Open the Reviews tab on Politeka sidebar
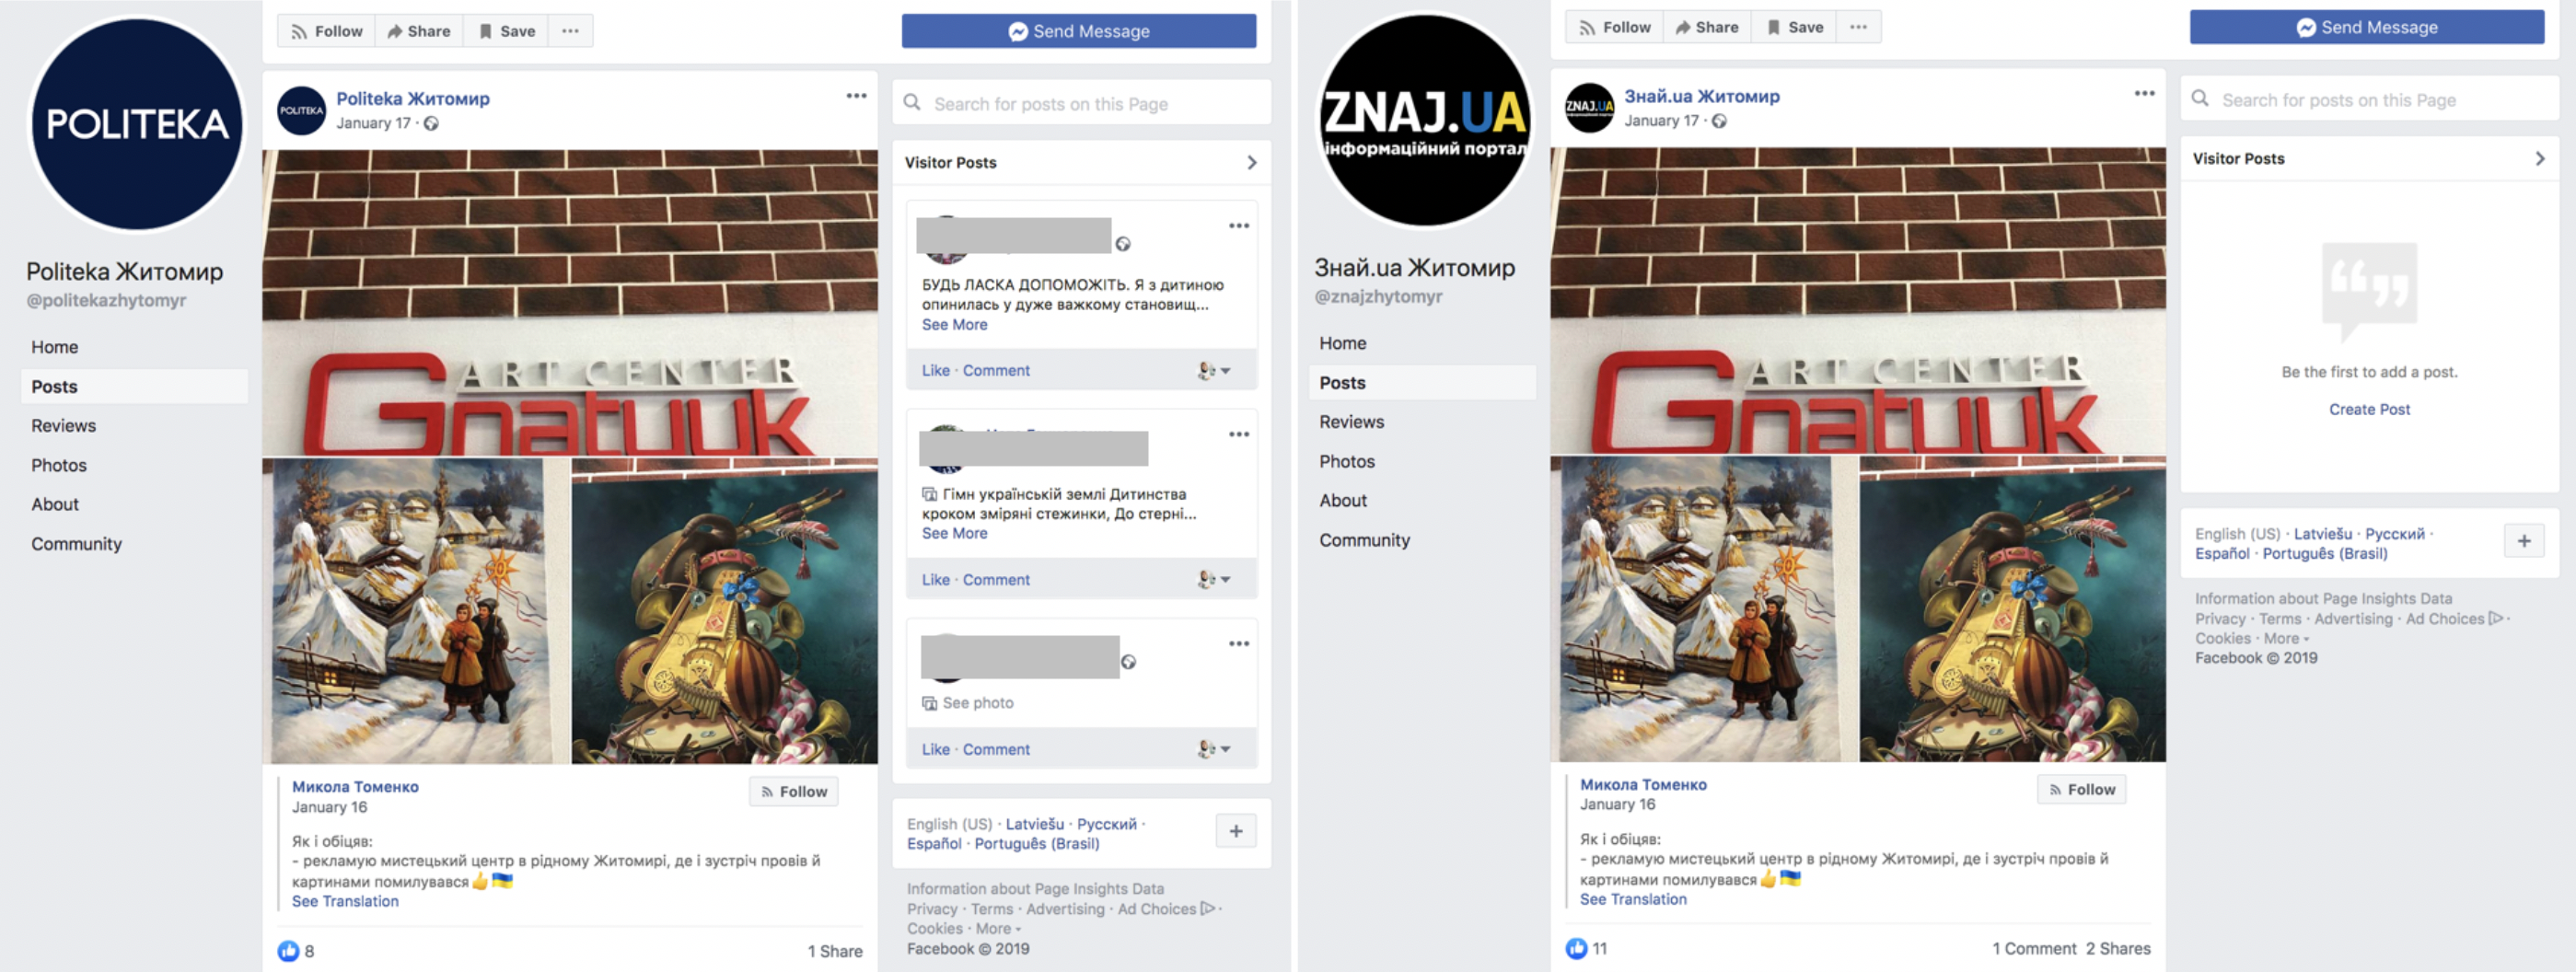2576x972 pixels. (x=64, y=426)
